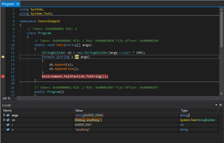Click the blue cube icon beside variable i

(8, 125)
